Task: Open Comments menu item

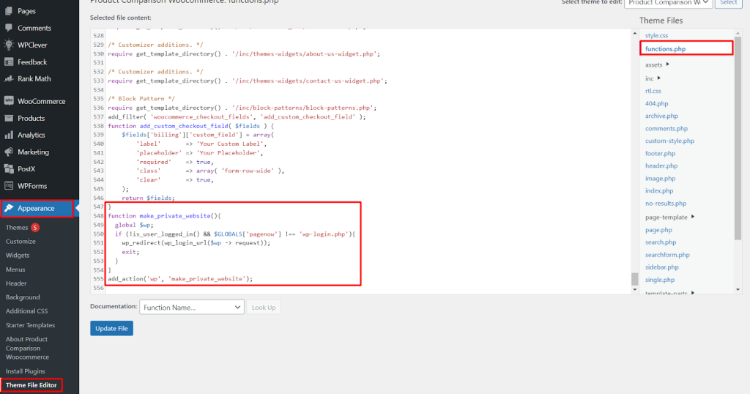Action: pyautogui.click(x=34, y=28)
